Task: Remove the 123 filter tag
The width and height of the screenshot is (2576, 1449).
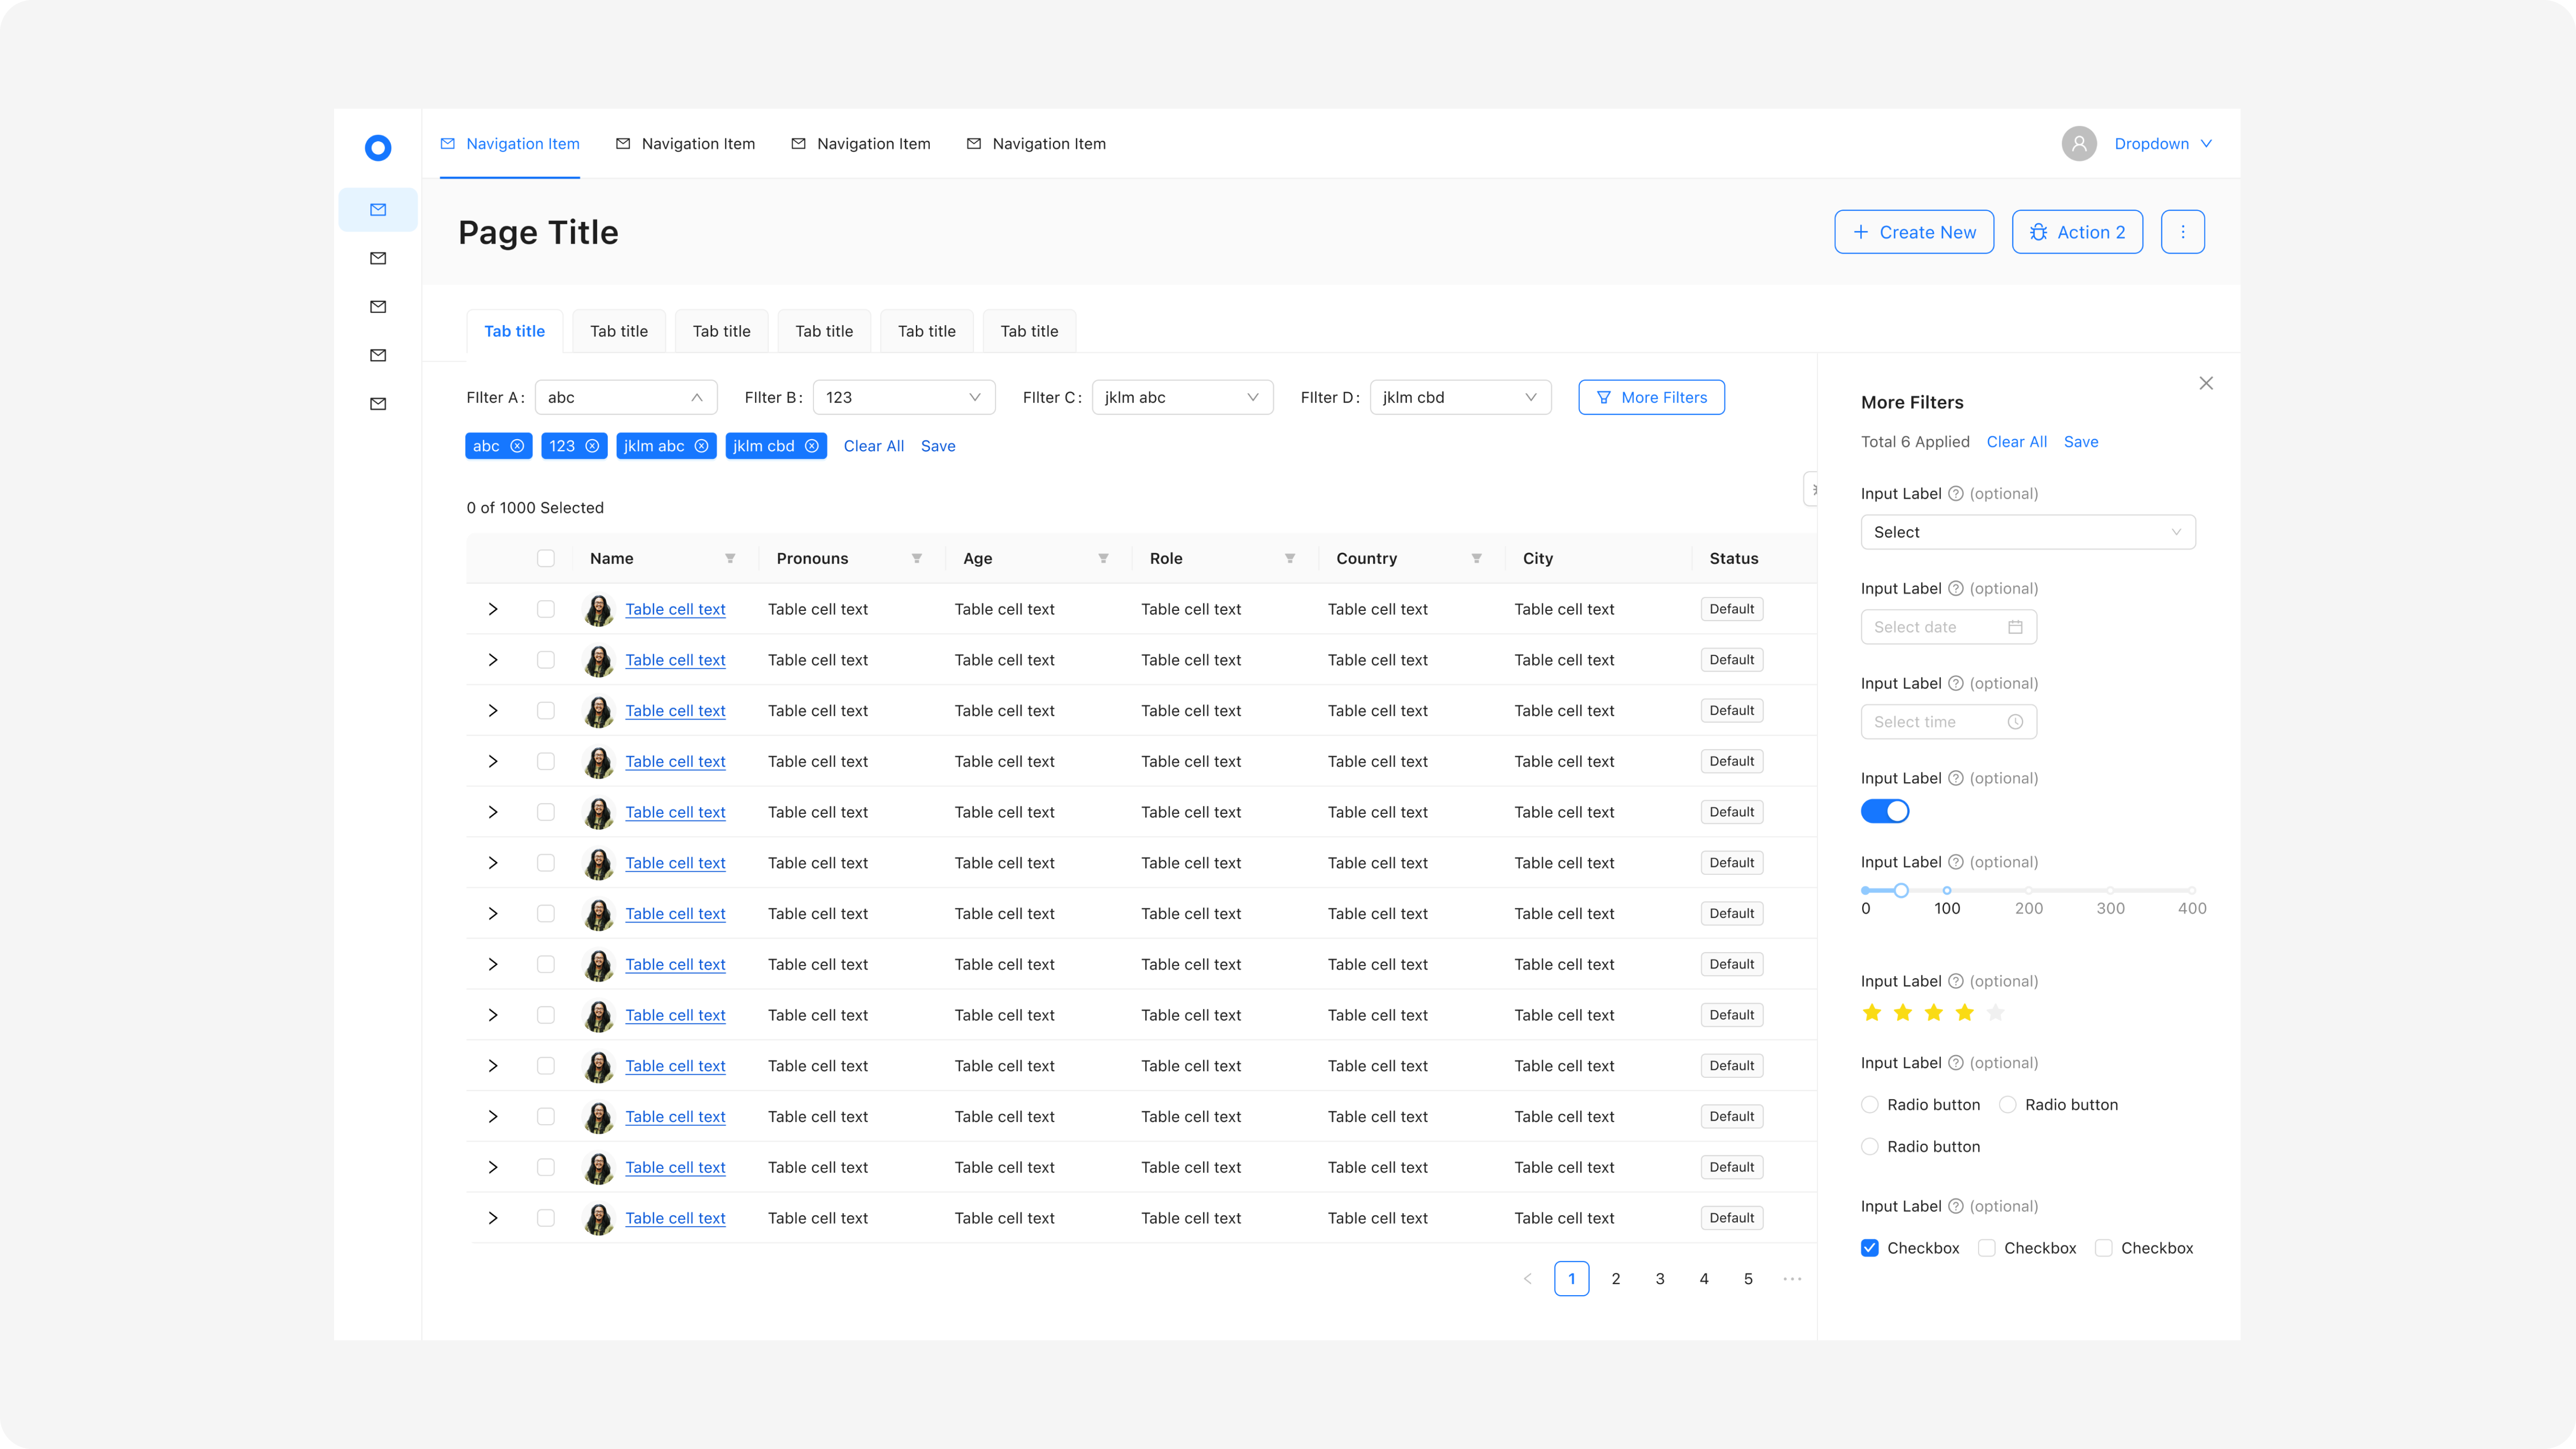Action: [x=592, y=446]
